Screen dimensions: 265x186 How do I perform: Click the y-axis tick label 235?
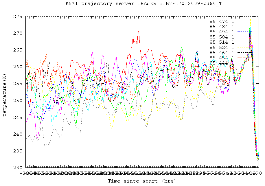[x=18, y=151]
